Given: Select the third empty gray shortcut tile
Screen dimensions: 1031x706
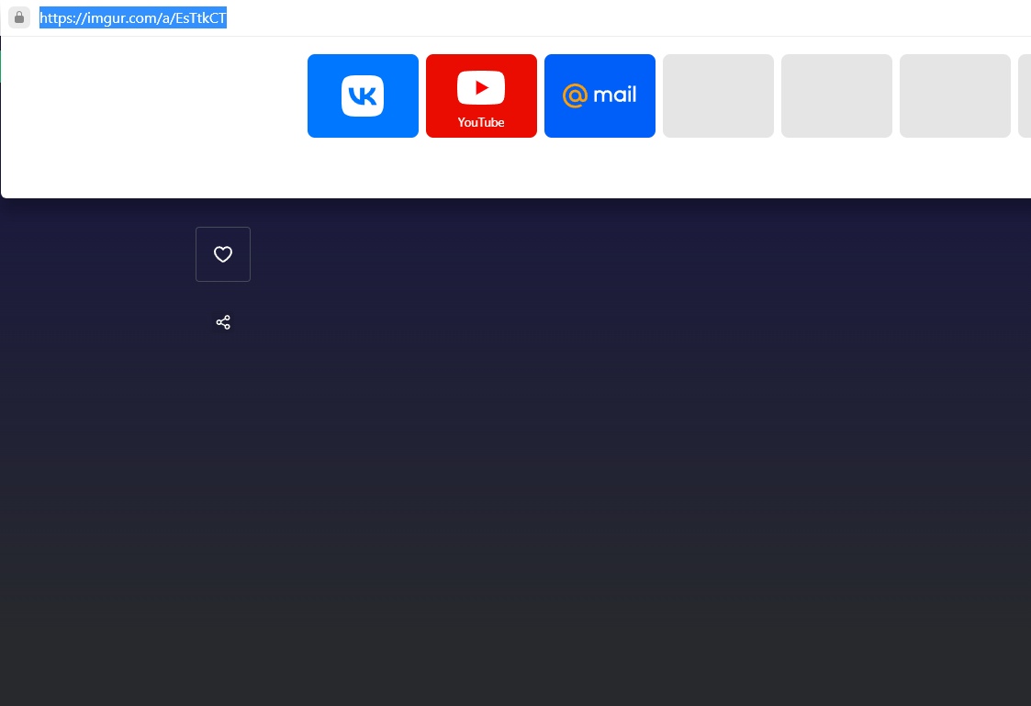Looking at the screenshot, I should (955, 95).
